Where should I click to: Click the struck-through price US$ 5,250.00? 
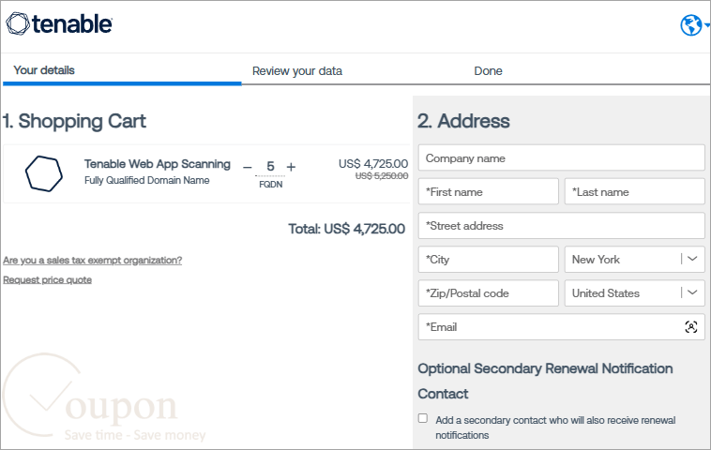point(382,176)
